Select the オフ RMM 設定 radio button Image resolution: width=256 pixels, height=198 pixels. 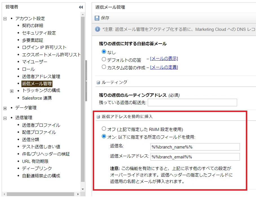pyautogui.click(x=104, y=129)
